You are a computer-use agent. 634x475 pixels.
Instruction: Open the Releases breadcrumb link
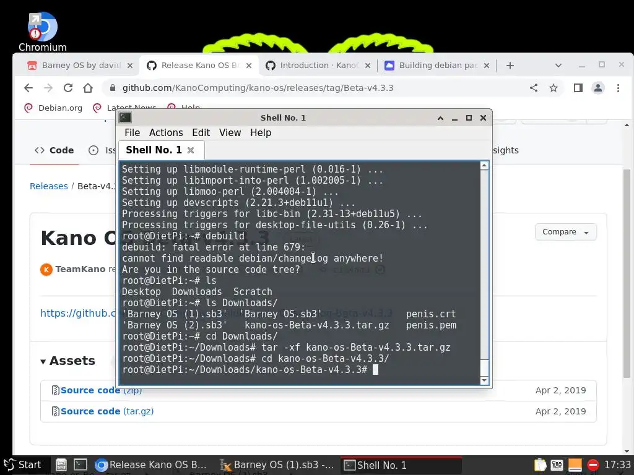pos(48,186)
